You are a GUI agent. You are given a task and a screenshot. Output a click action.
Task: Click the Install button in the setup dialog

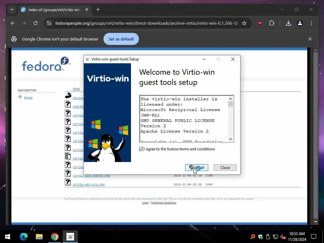(196, 168)
